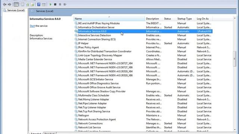Click the .\PrakashVM log-on value
The image size is (239, 134).
pyautogui.click(x=204, y=31)
